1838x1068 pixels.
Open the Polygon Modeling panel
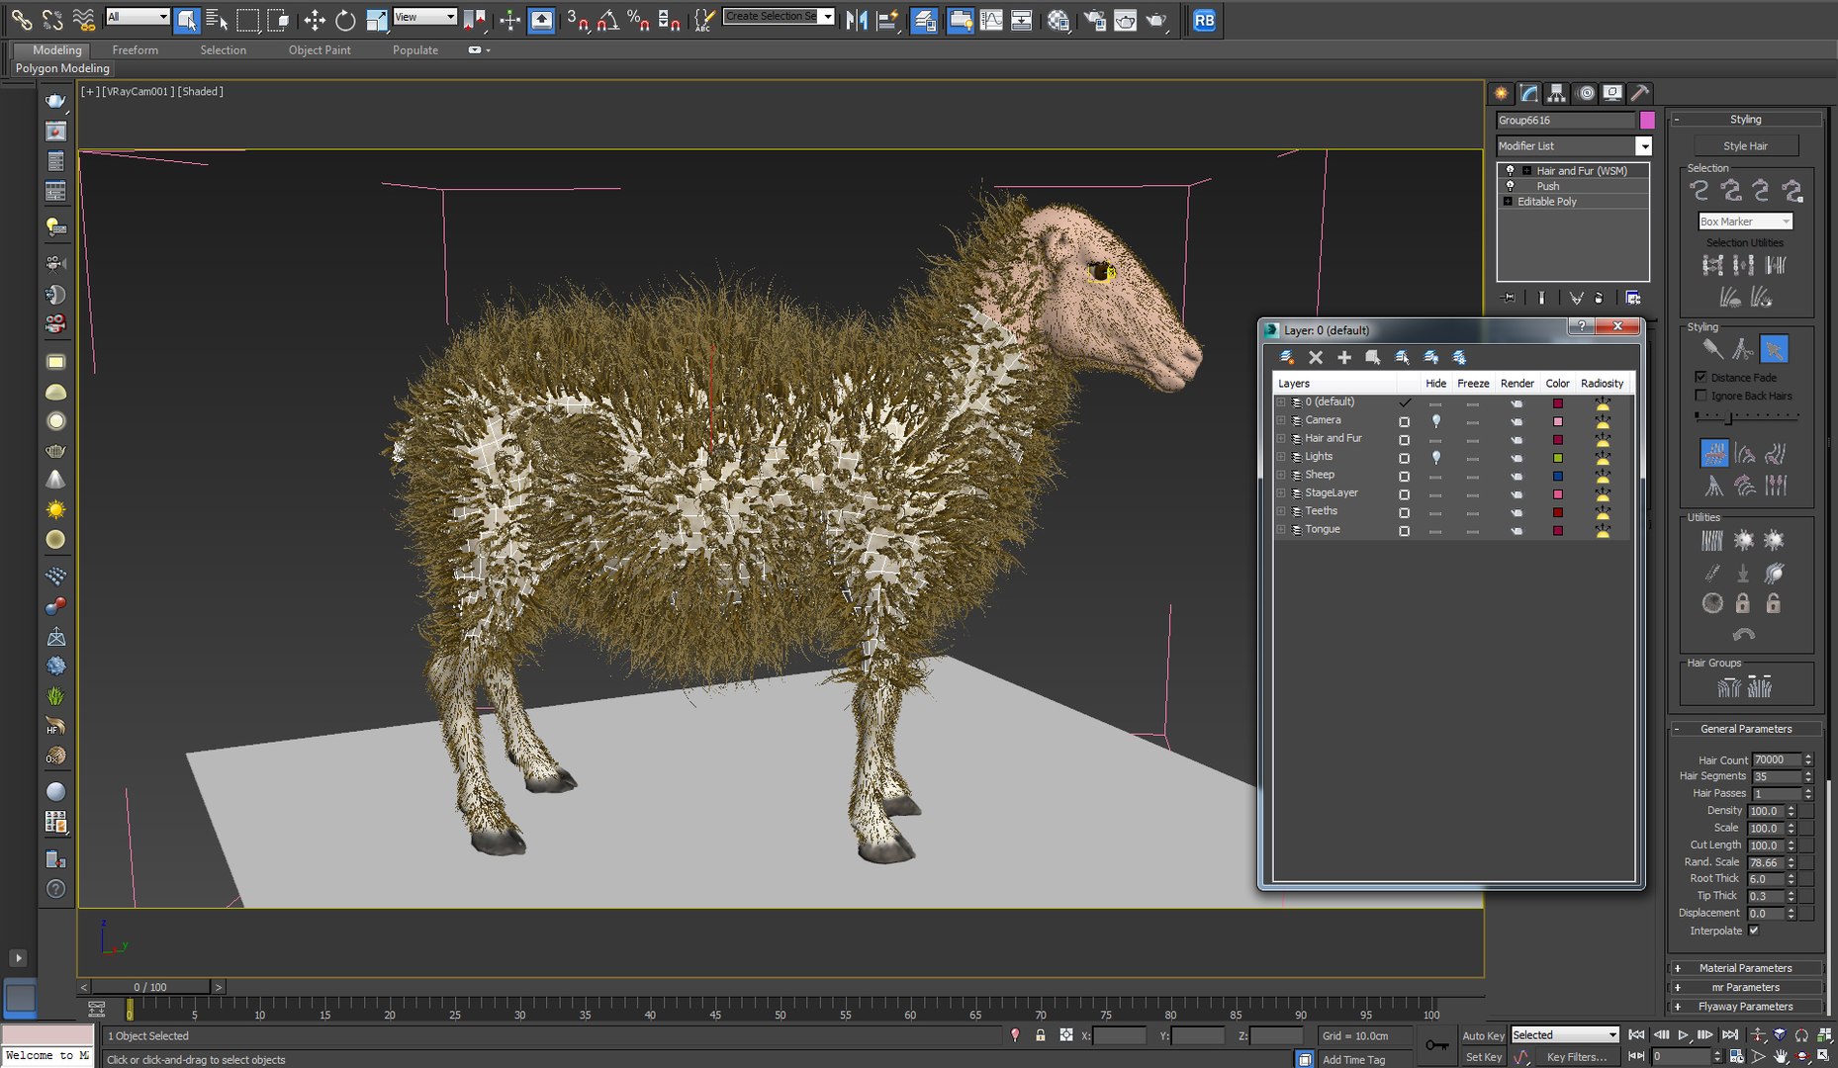62,68
